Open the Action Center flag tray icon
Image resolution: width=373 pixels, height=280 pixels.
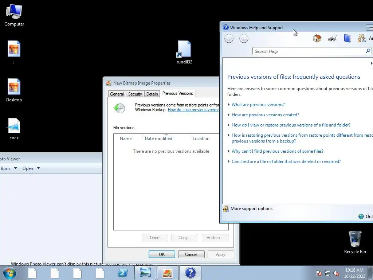319,273
